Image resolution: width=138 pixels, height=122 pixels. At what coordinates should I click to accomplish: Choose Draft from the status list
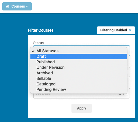coord(79,56)
